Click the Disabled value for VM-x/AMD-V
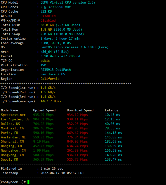Screen dimensions: 166x185 (48, 20)
